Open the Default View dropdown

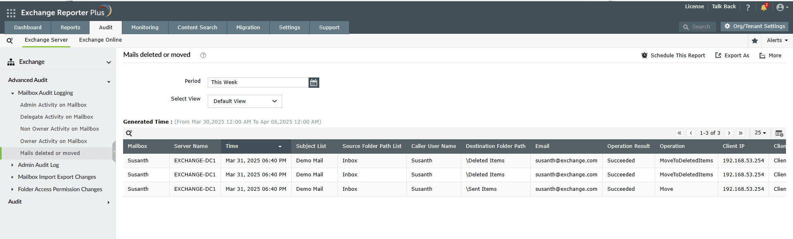coord(245,101)
